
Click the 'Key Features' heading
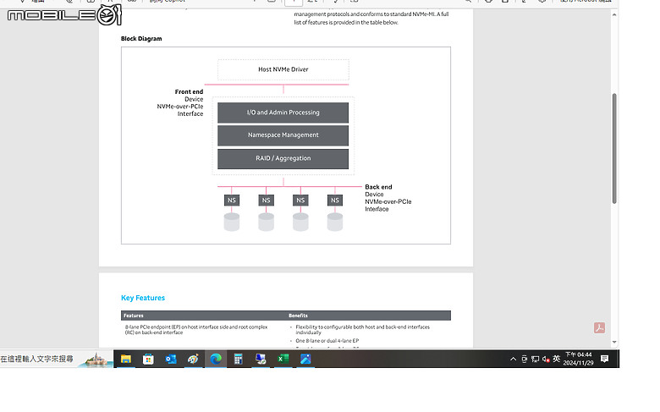(143, 298)
